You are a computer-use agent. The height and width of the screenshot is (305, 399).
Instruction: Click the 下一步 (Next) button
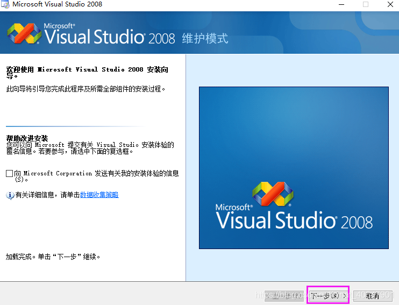pyautogui.click(x=328, y=295)
